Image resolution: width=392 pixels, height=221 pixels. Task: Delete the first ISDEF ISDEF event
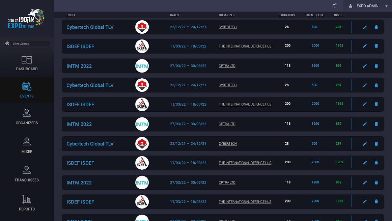[x=376, y=46]
